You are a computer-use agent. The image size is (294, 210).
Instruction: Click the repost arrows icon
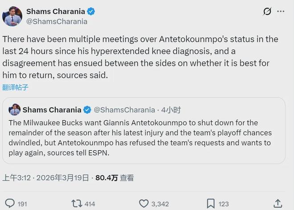tap(77, 203)
